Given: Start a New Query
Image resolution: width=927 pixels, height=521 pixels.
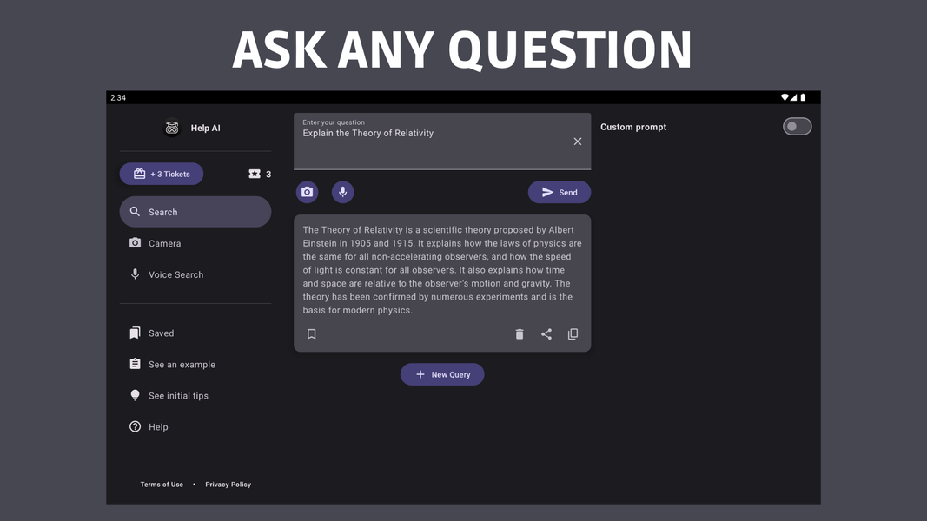Looking at the screenshot, I should [442, 374].
